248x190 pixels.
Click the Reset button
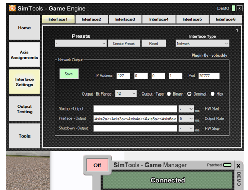pyautogui.click(x=154, y=43)
